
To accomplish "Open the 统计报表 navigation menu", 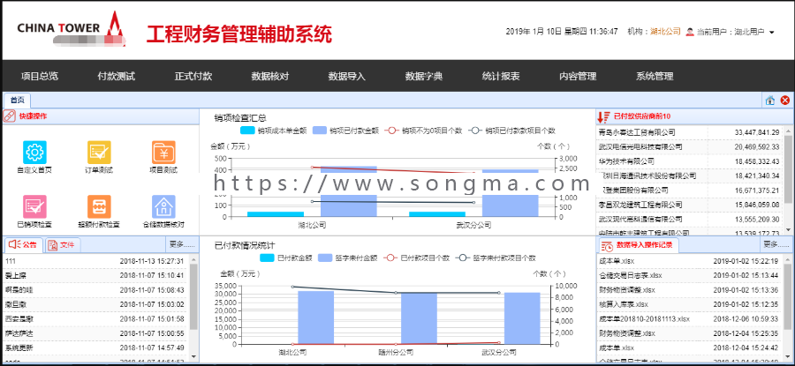I will 501,77.
